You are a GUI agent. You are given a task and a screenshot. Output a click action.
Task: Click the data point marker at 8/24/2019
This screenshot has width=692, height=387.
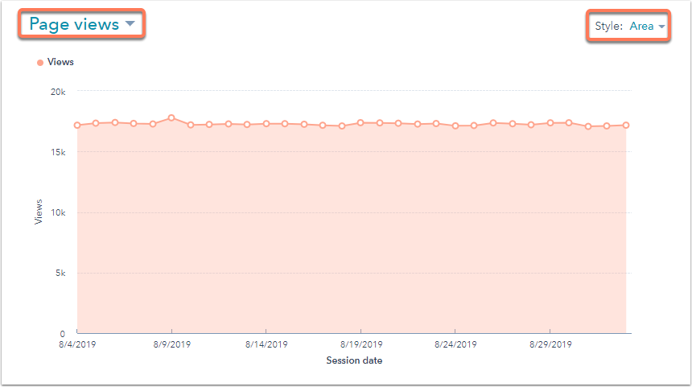pos(455,126)
